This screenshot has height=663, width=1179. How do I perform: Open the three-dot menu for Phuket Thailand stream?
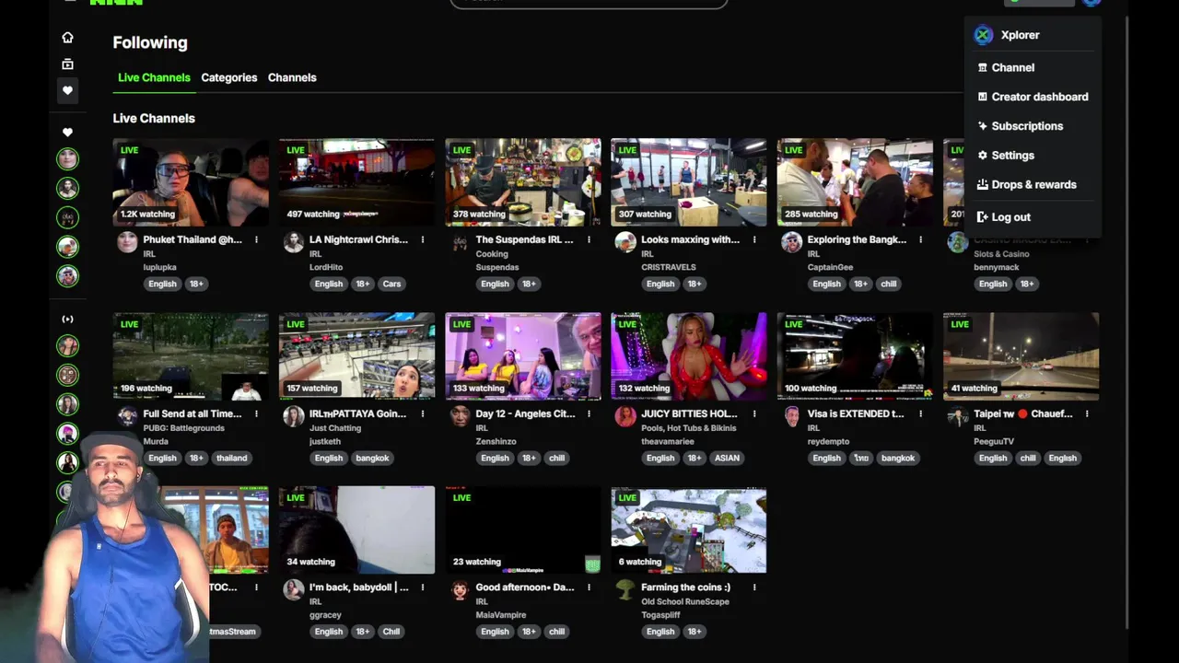(256, 239)
